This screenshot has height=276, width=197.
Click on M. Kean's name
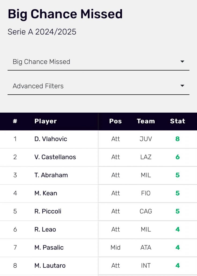coord(46,193)
